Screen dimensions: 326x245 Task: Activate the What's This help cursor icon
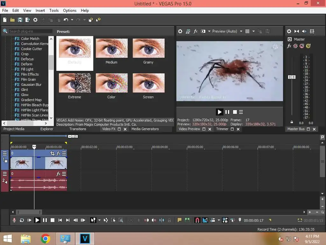click(x=98, y=20)
